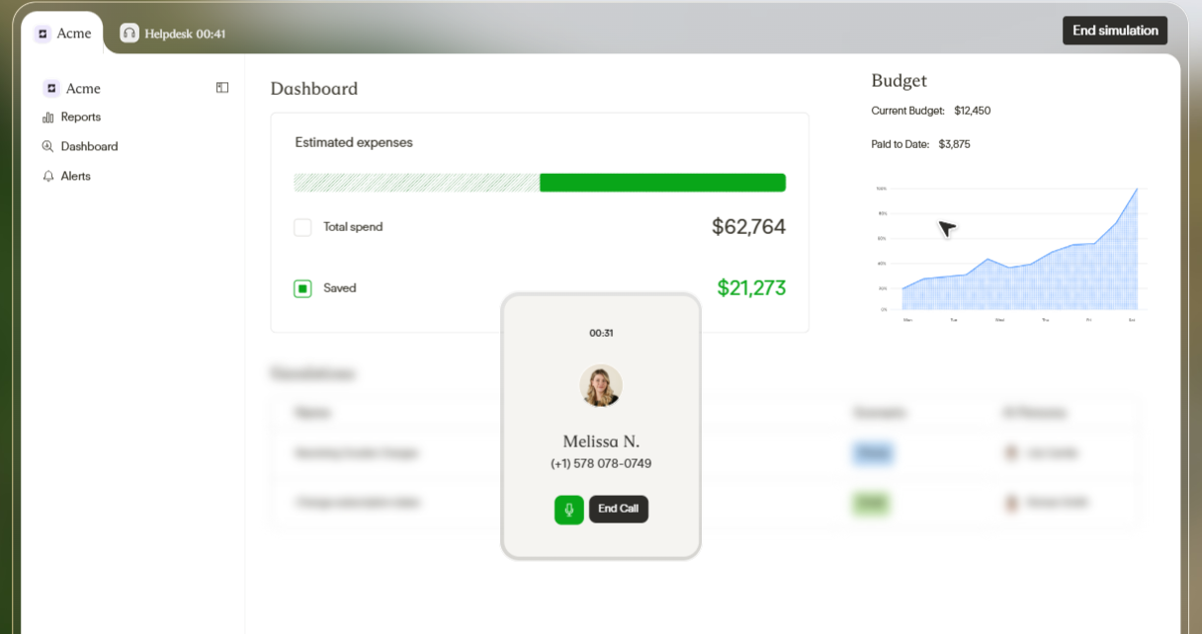Click the Current Budget $12,450 value

click(972, 111)
